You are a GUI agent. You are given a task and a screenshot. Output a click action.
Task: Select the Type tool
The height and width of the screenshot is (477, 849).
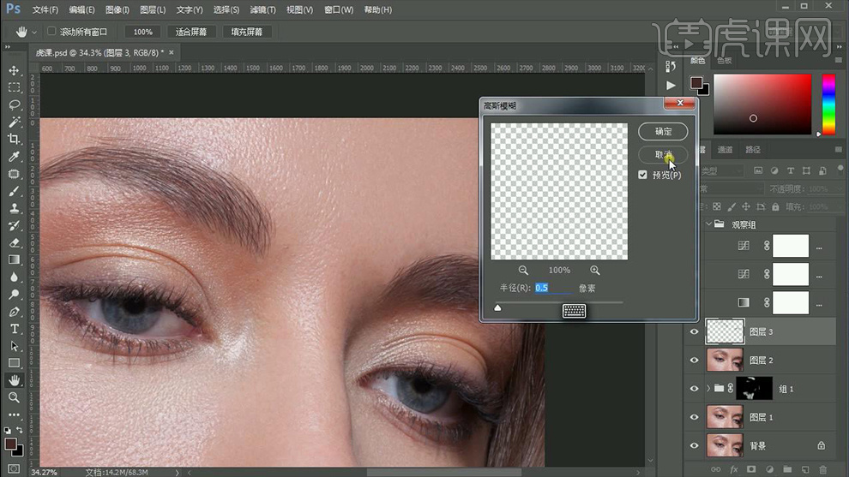coord(14,329)
